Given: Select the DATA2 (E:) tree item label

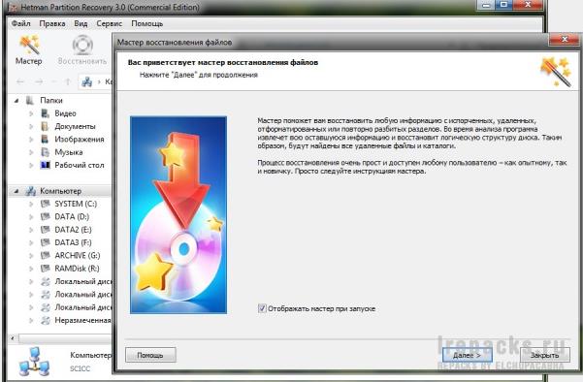Looking at the screenshot, I should click(x=73, y=230).
